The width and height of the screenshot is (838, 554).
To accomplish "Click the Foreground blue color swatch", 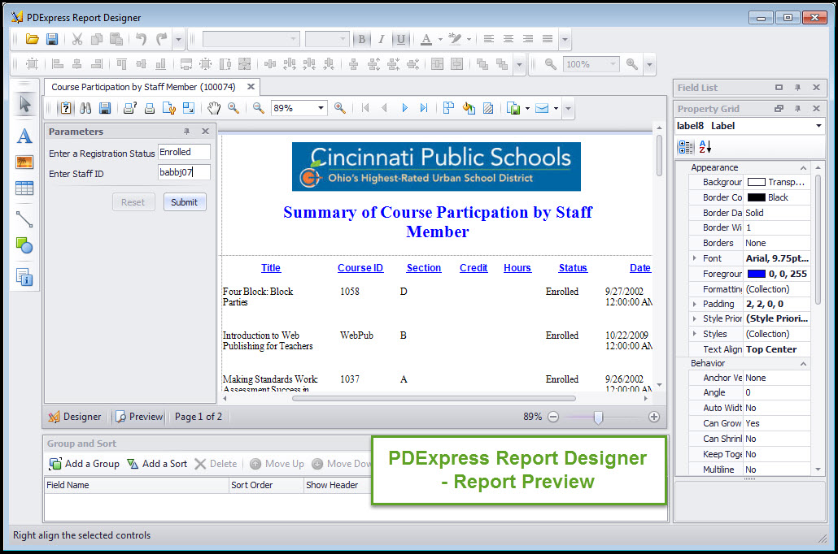I will tap(756, 274).
